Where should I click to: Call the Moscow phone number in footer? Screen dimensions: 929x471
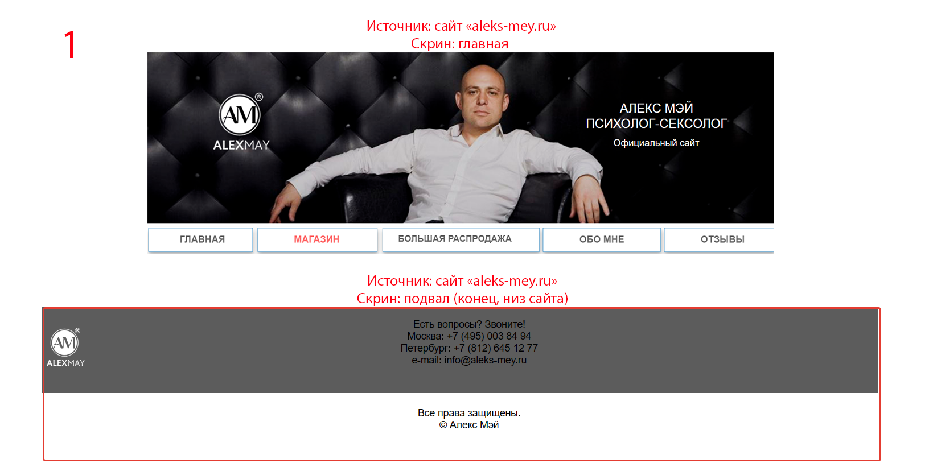[489, 336]
